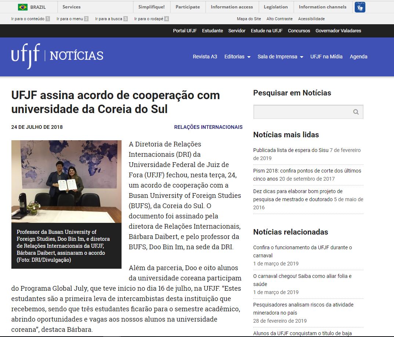The image size is (394, 337).
Task: Click the Brazil flag icon
Action: tap(23, 7)
